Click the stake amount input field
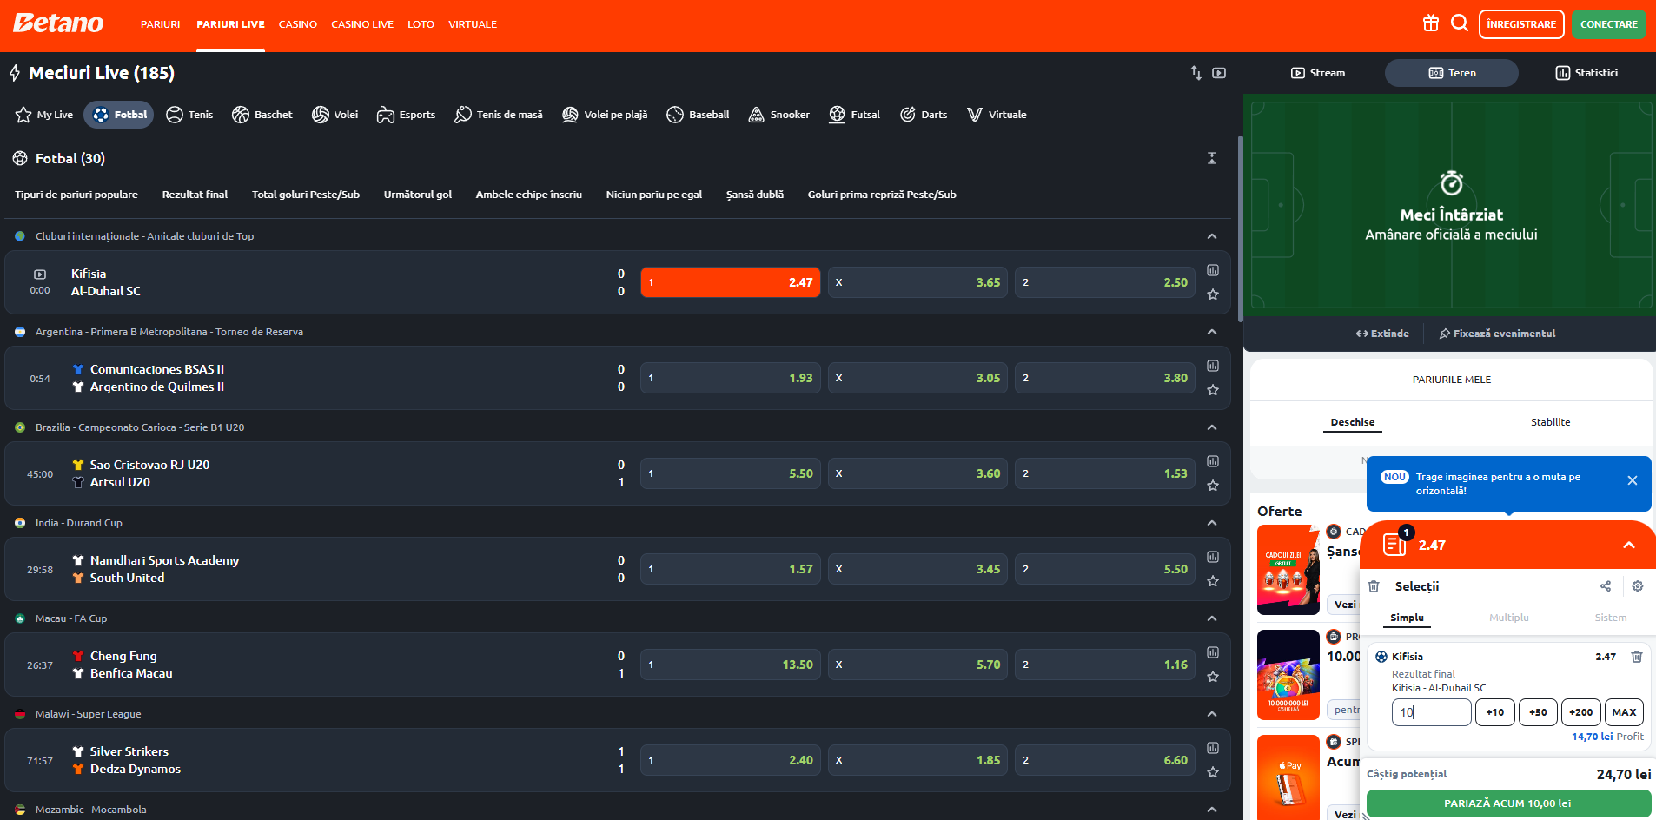Image resolution: width=1656 pixels, height=820 pixels. tap(1431, 712)
